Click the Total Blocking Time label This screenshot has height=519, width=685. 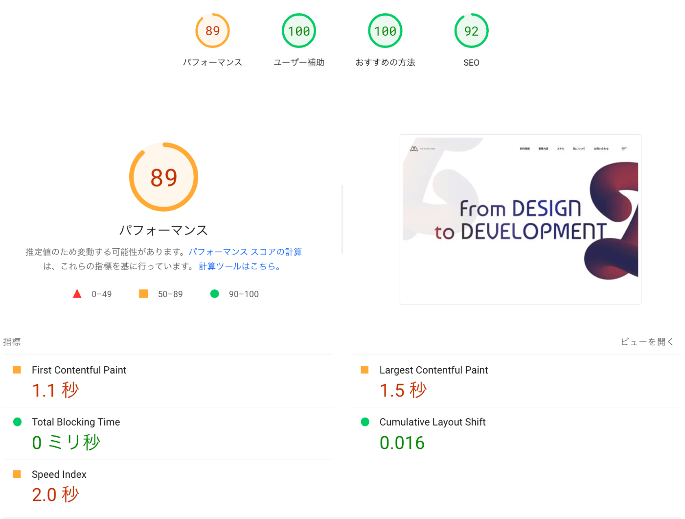(76, 422)
